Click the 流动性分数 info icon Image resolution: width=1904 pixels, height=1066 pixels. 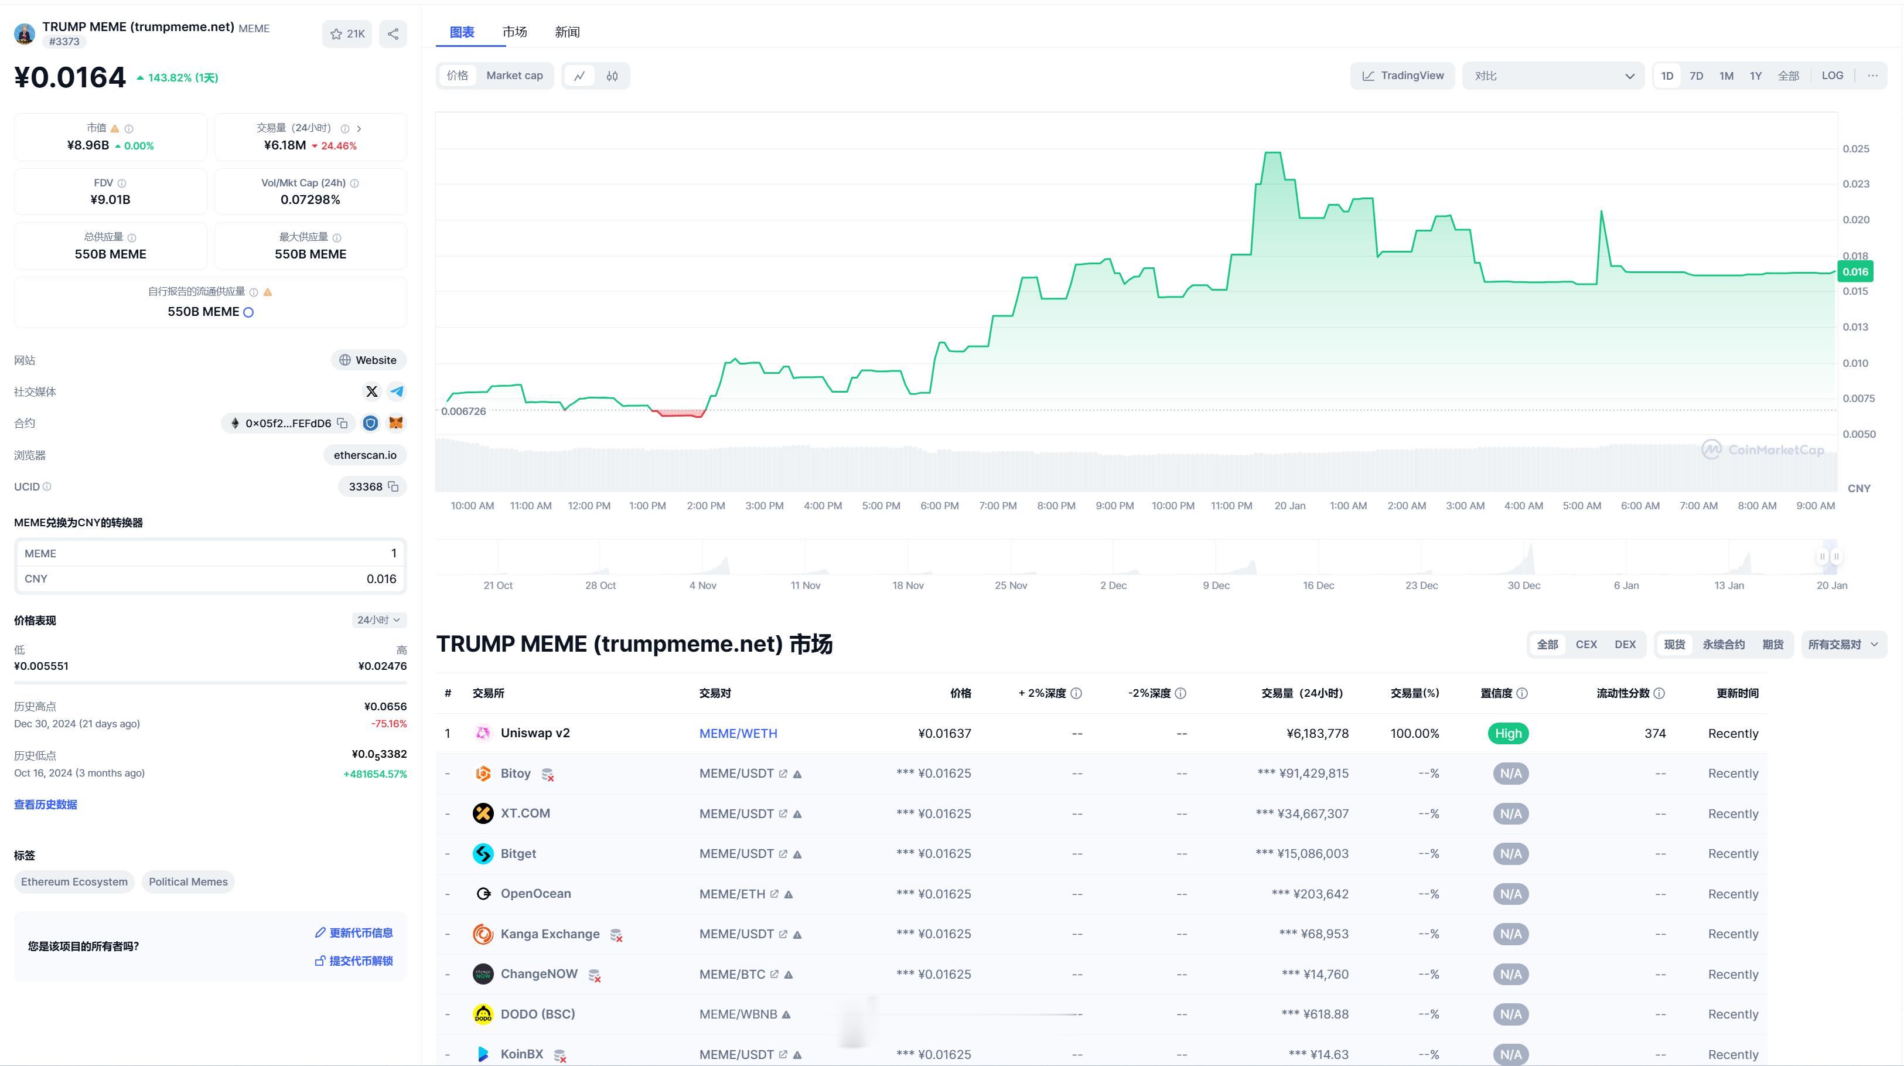[1659, 693]
